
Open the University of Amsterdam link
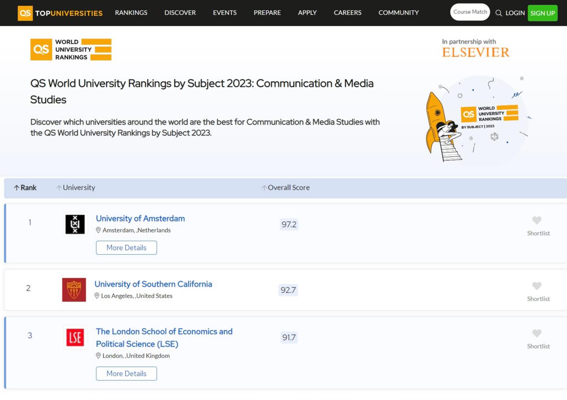140,218
